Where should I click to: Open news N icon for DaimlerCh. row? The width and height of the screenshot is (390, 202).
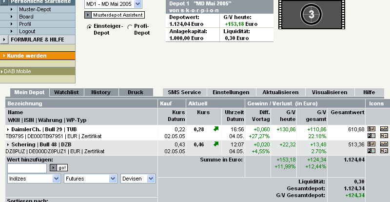pyautogui.click(x=384, y=136)
